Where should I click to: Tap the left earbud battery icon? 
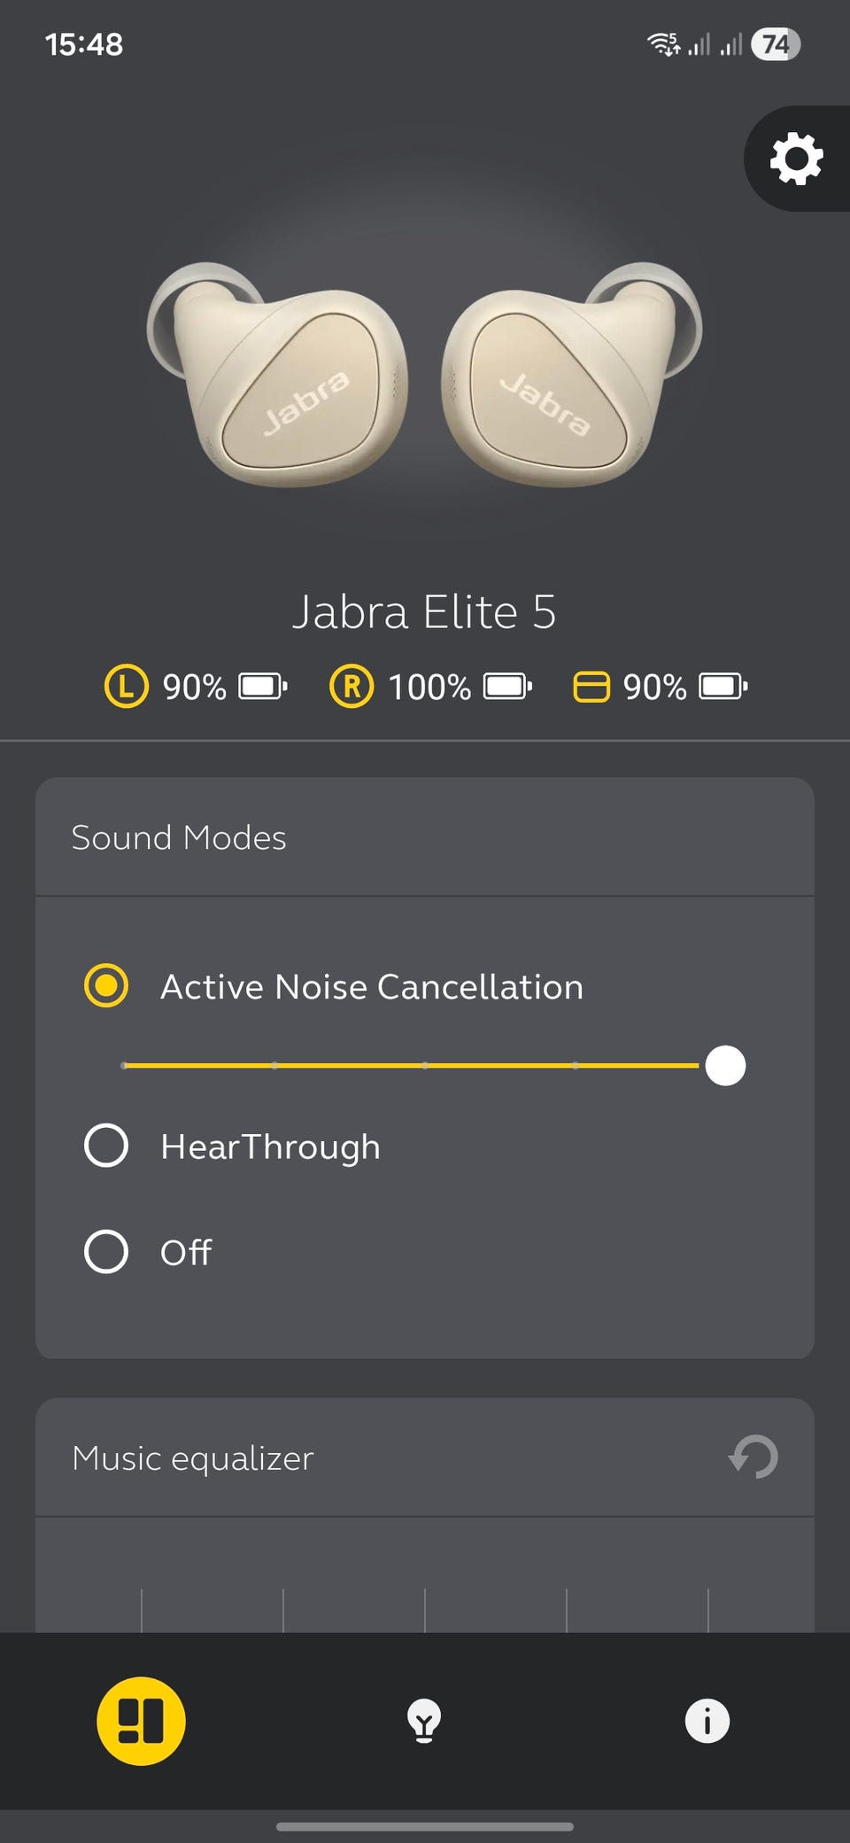click(x=262, y=687)
